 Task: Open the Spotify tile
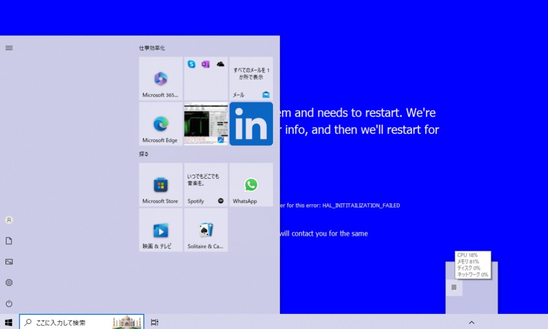pyautogui.click(x=206, y=185)
